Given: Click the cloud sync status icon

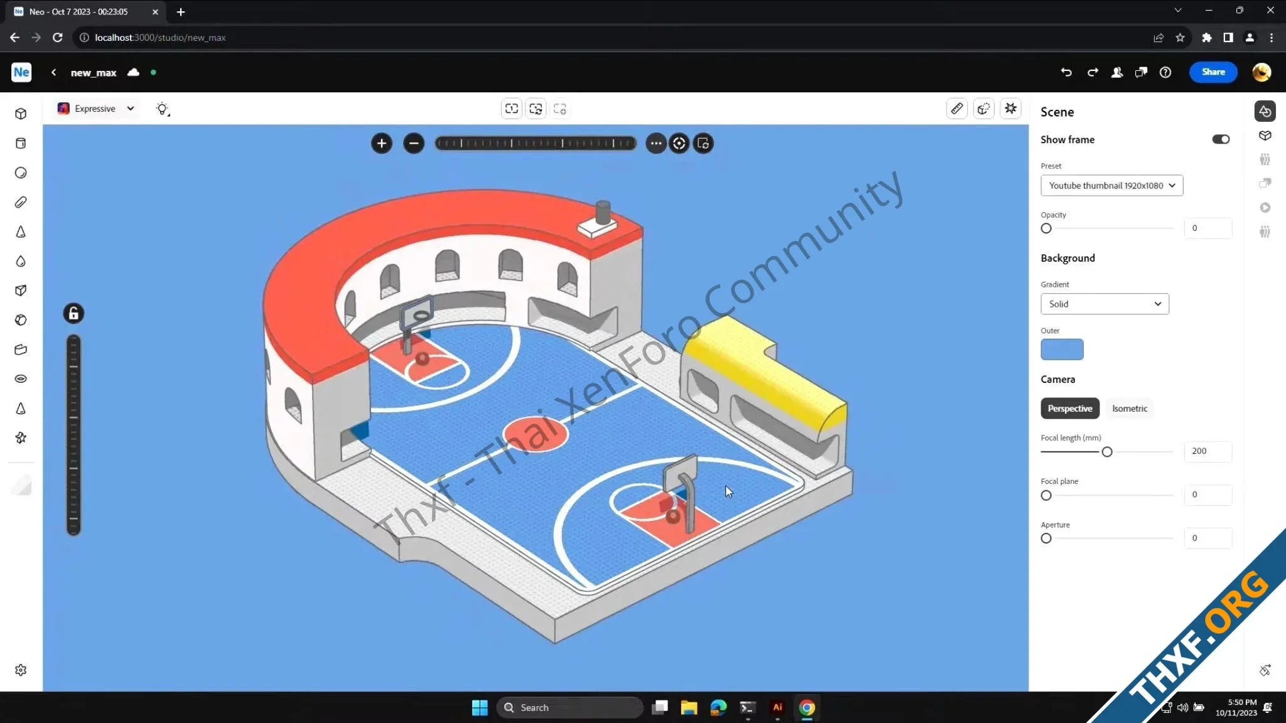Looking at the screenshot, I should [x=133, y=72].
